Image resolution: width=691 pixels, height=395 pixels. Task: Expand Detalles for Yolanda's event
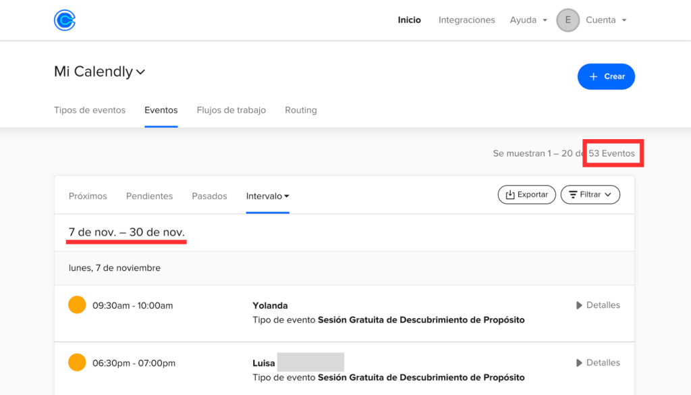tap(597, 305)
